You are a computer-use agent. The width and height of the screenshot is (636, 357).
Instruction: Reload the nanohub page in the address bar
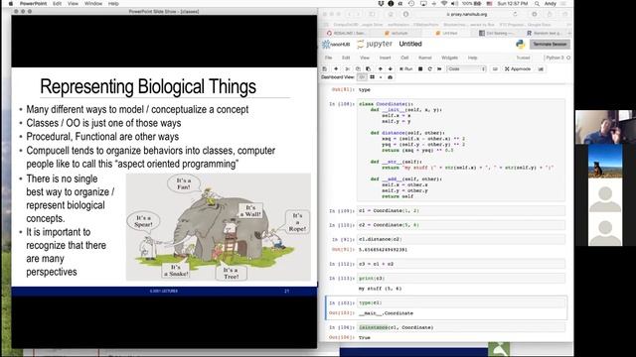pyautogui.click(x=515, y=14)
